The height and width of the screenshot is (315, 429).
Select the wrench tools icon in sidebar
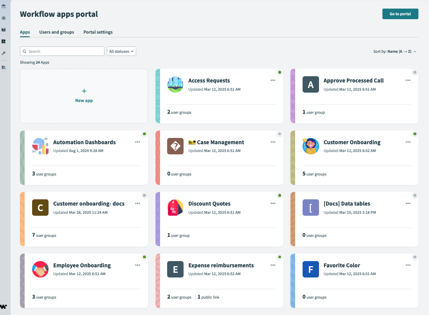[4, 53]
